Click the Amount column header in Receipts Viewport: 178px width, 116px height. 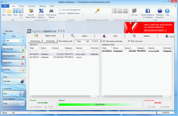58,48
